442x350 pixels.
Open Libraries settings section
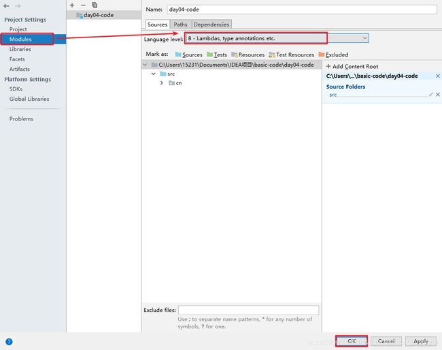[20, 49]
